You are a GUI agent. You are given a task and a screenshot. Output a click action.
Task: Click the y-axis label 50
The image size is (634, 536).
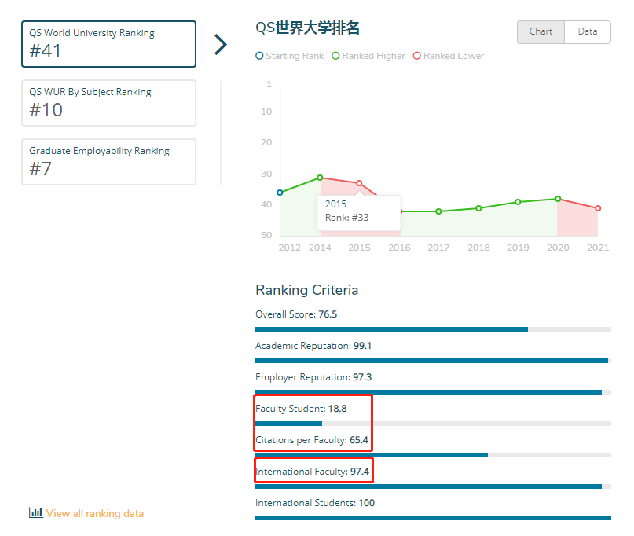pos(266,235)
